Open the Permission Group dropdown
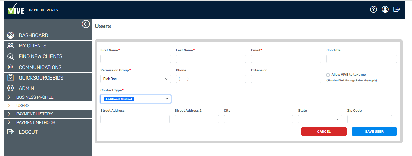The width and height of the screenshot is (412, 156). pos(135,79)
